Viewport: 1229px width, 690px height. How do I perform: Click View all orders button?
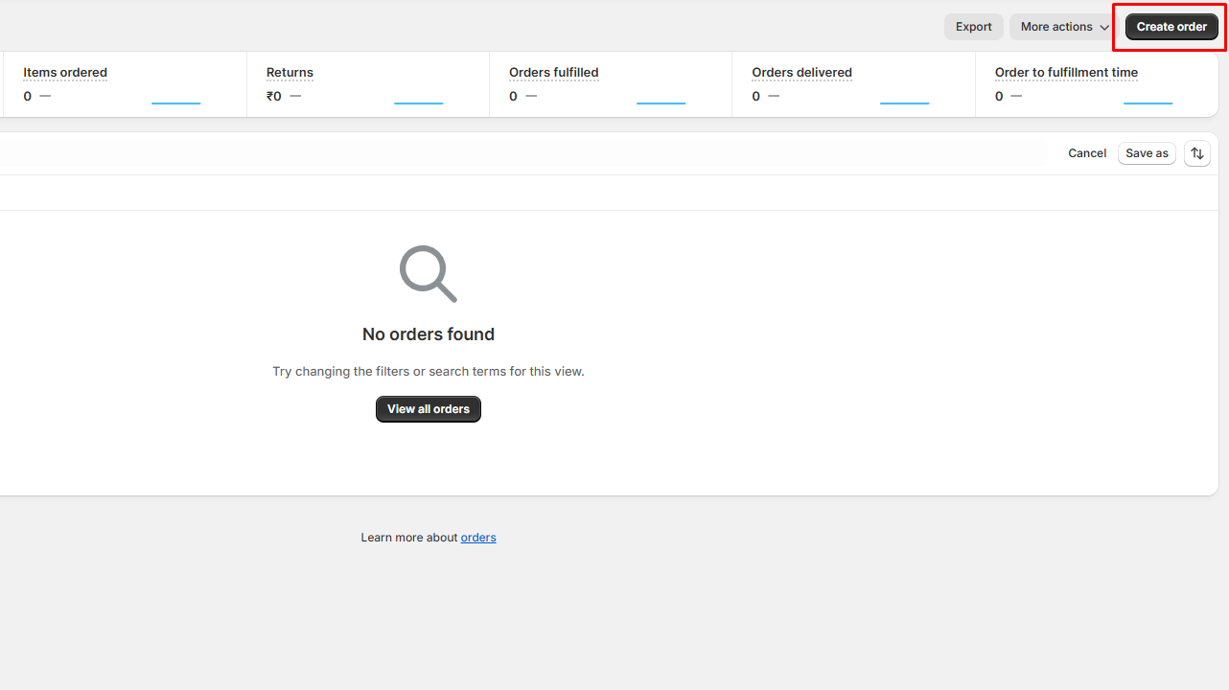[x=429, y=409]
